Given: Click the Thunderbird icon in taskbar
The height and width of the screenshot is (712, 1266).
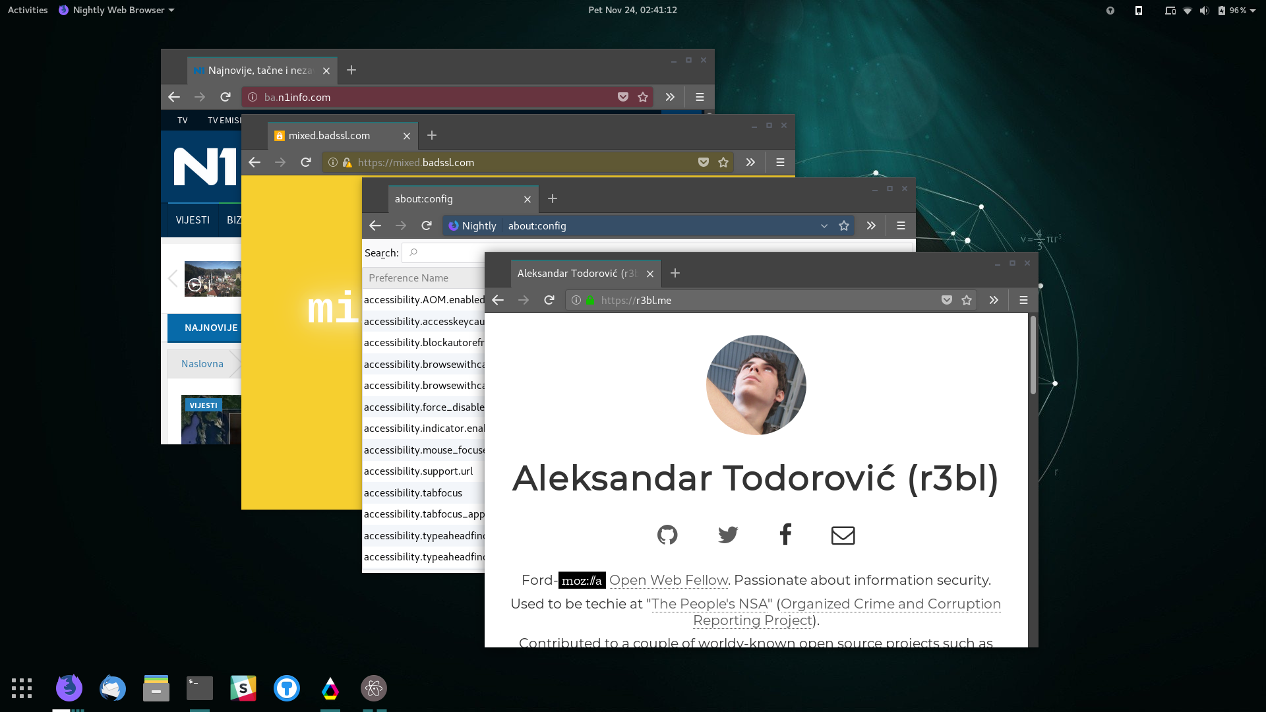Looking at the screenshot, I should (x=112, y=688).
